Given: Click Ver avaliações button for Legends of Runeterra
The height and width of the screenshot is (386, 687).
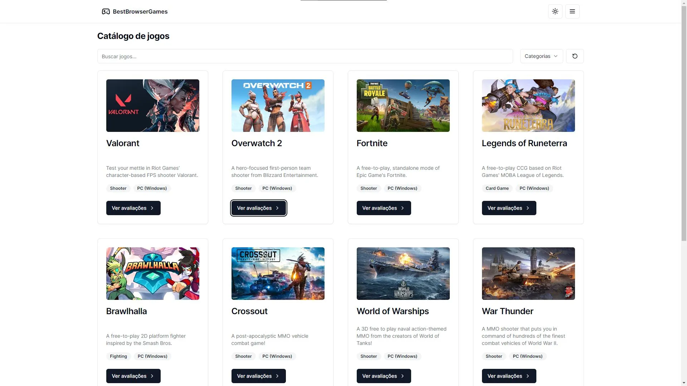Looking at the screenshot, I should click(x=509, y=208).
